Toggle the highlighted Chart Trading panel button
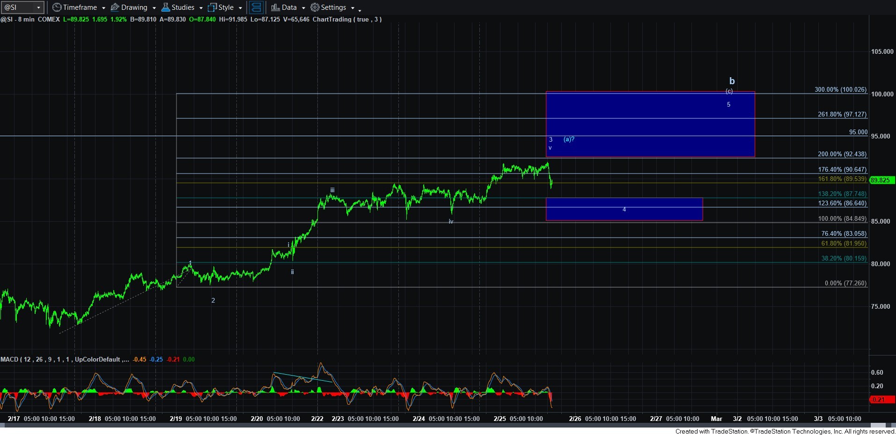896x435 pixels. coord(256,7)
